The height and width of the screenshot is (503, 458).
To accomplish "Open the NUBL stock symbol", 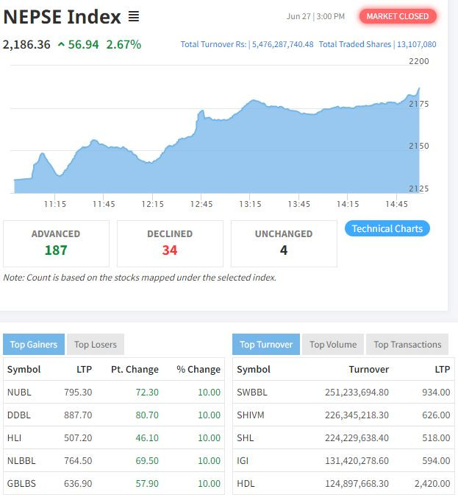I will pyautogui.click(x=19, y=393).
